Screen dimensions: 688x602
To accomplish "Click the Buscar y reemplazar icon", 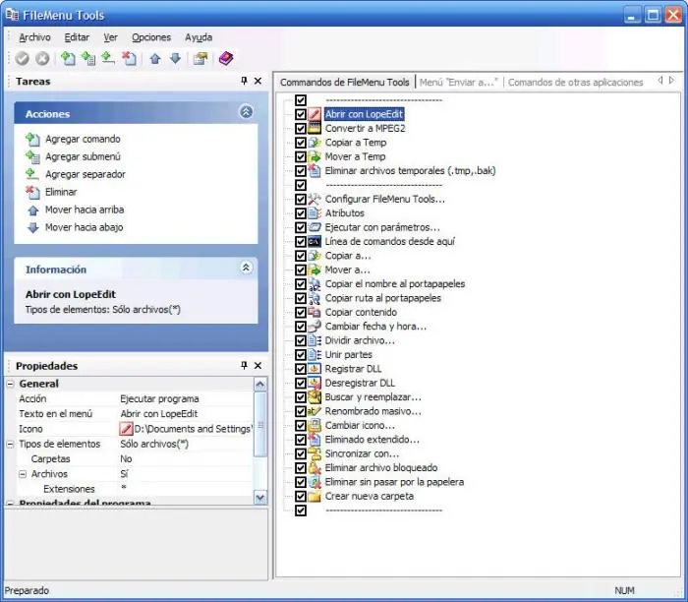I will [315, 397].
